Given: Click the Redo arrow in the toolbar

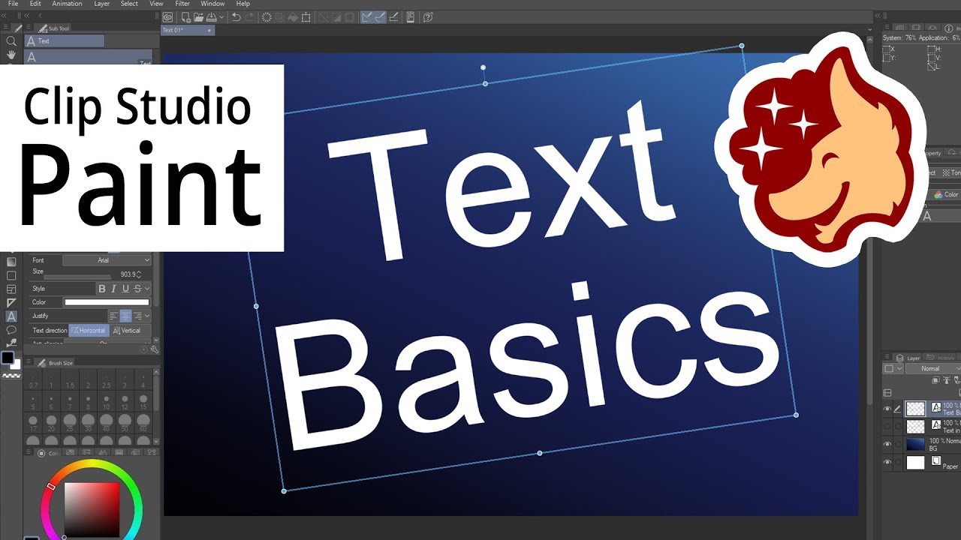Looking at the screenshot, I should [249, 16].
